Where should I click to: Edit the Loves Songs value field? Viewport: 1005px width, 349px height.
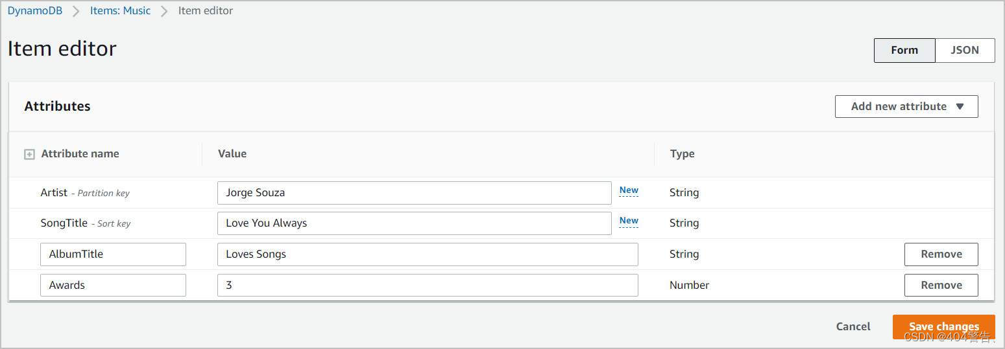click(x=427, y=254)
